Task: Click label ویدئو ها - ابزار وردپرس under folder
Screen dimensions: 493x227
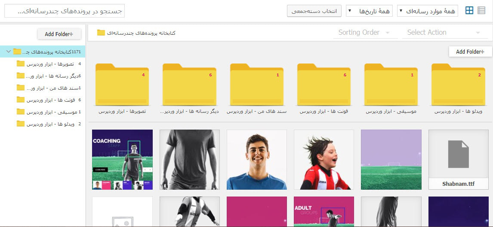Action: click(459, 112)
